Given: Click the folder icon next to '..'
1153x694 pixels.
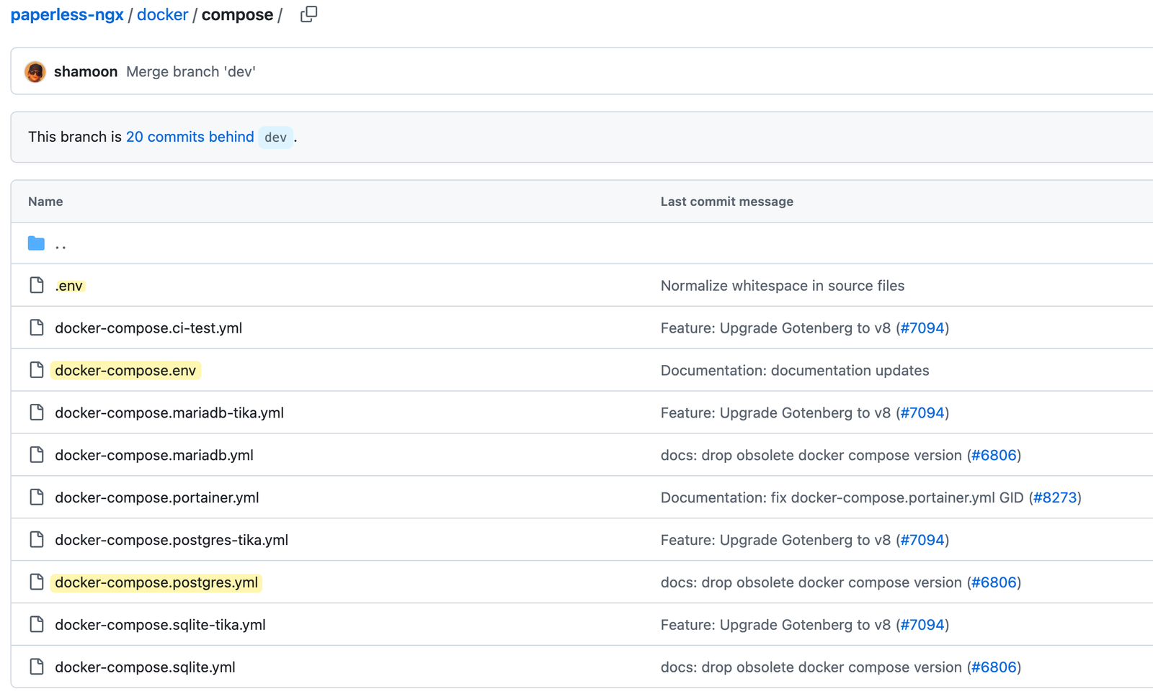Looking at the screenshot, I should pyautogui.click(x=35, y=243).
